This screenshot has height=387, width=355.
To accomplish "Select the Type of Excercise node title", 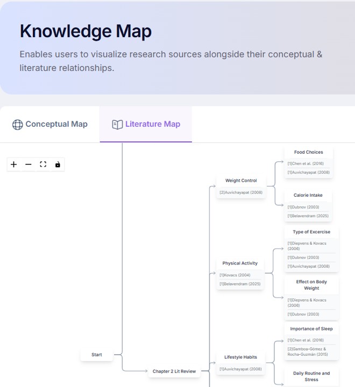I will 311,232.
